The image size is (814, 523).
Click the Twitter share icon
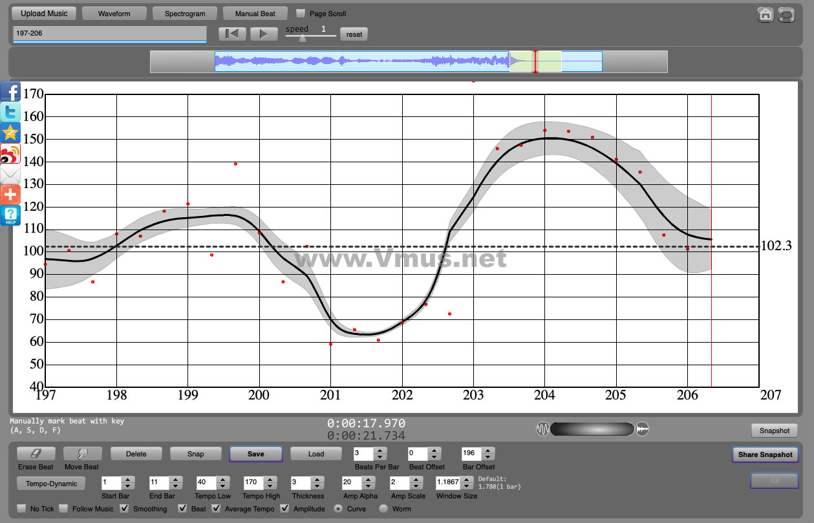(x=10, y=112)
